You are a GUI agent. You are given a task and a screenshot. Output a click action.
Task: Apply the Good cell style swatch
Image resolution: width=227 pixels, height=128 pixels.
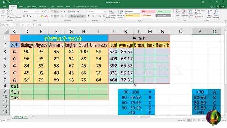click(164, 12)
